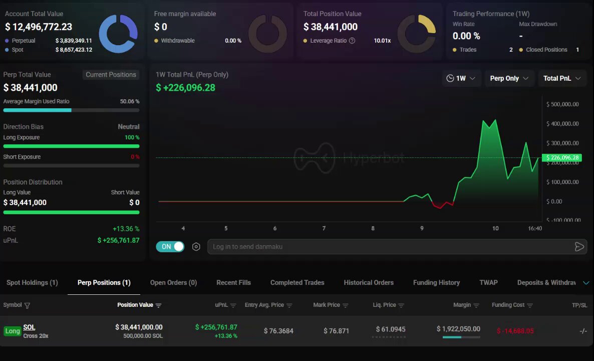Sort by Liq. Price column icon

[x=401, y=305]
